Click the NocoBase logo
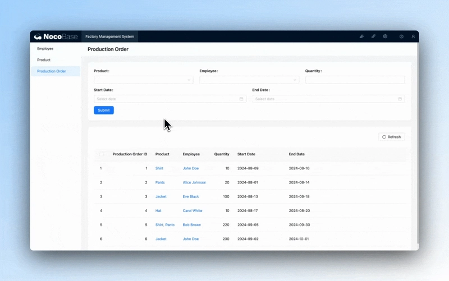 click(x=56, y=36)
